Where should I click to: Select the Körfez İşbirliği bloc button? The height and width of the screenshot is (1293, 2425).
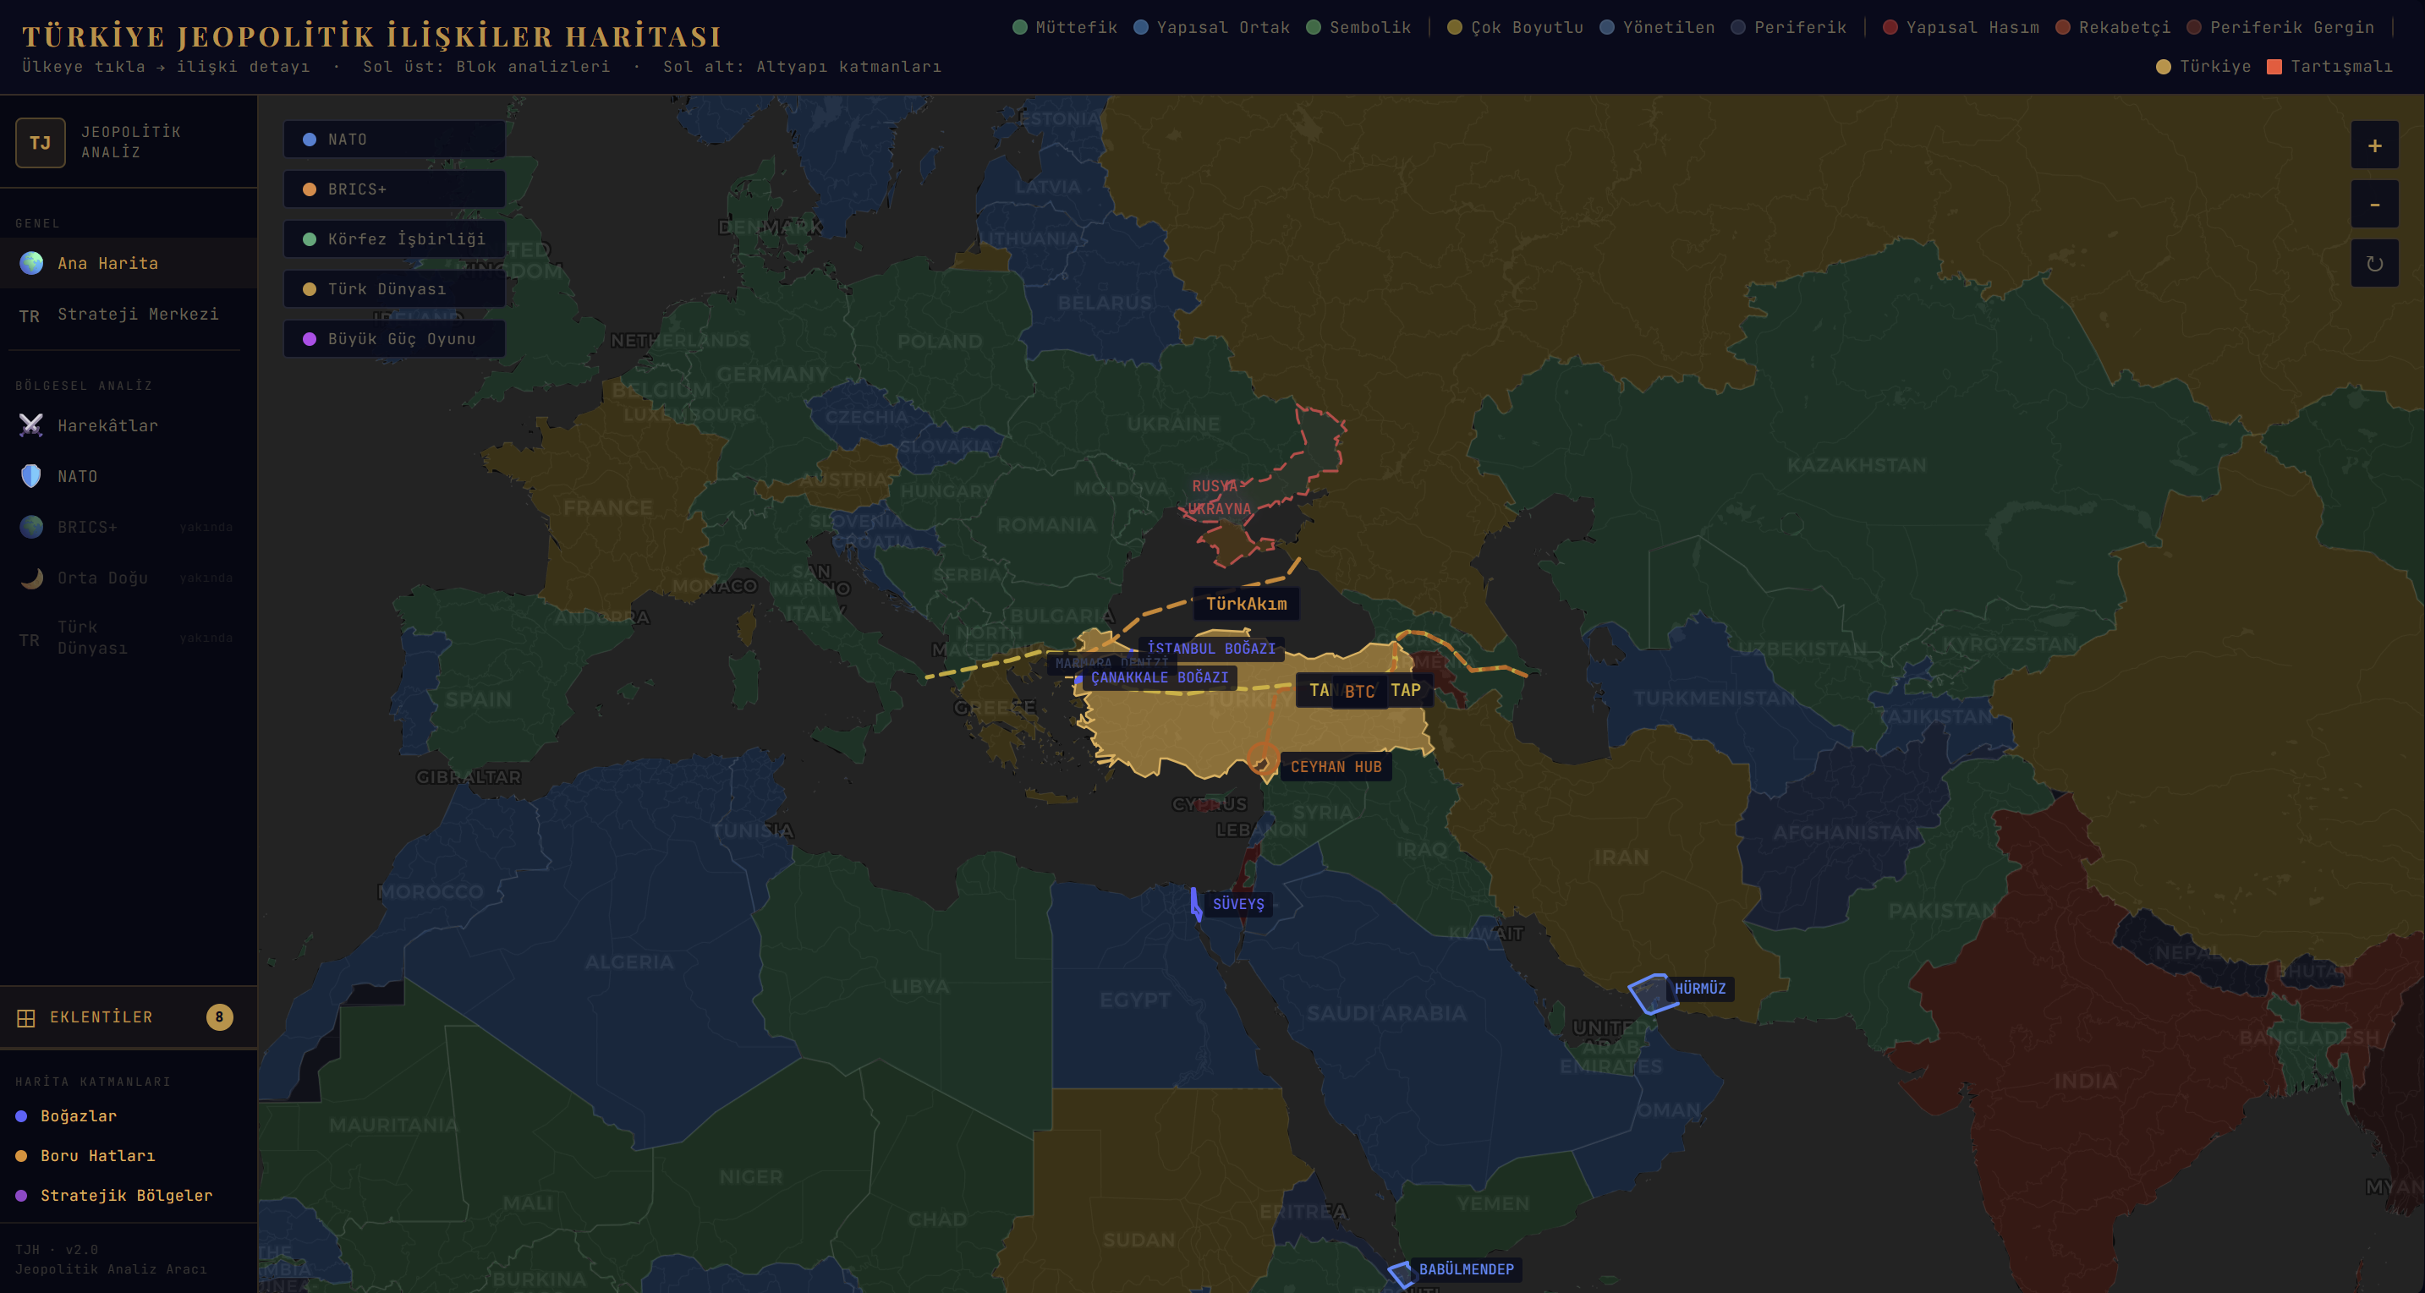(393, 239)
